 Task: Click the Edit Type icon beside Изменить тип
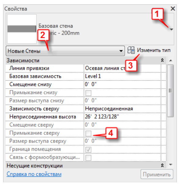click(x=131, y=50)
